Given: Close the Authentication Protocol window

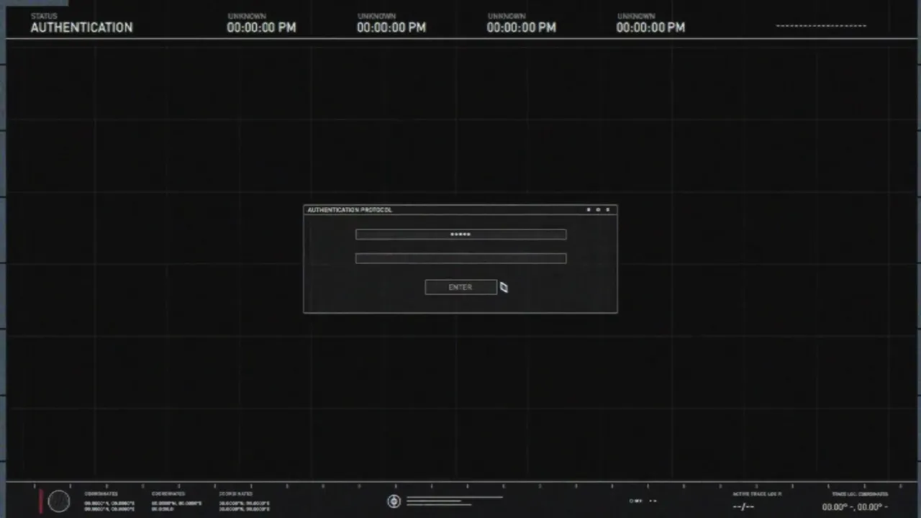Looking at the screenshot, I should [x=608, y=209].
